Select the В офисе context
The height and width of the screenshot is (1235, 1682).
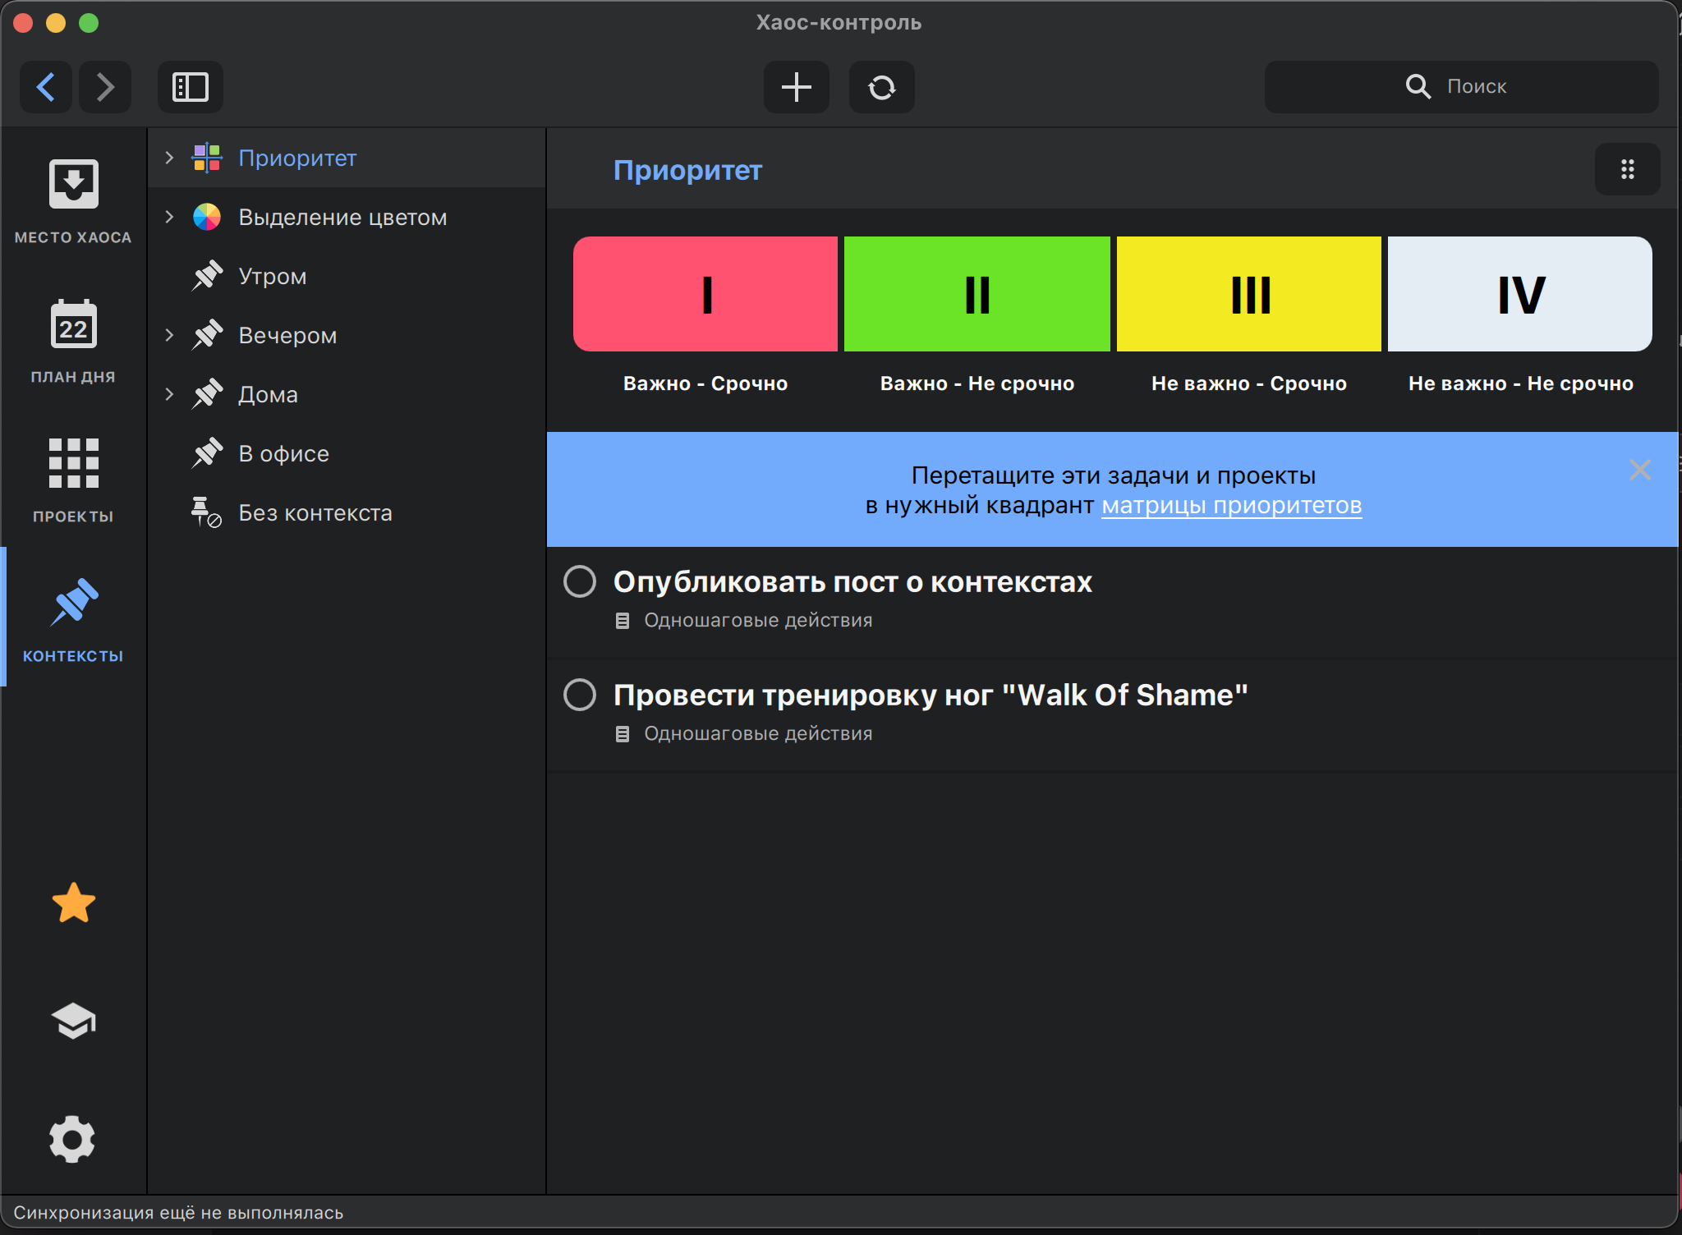point(283,454)
